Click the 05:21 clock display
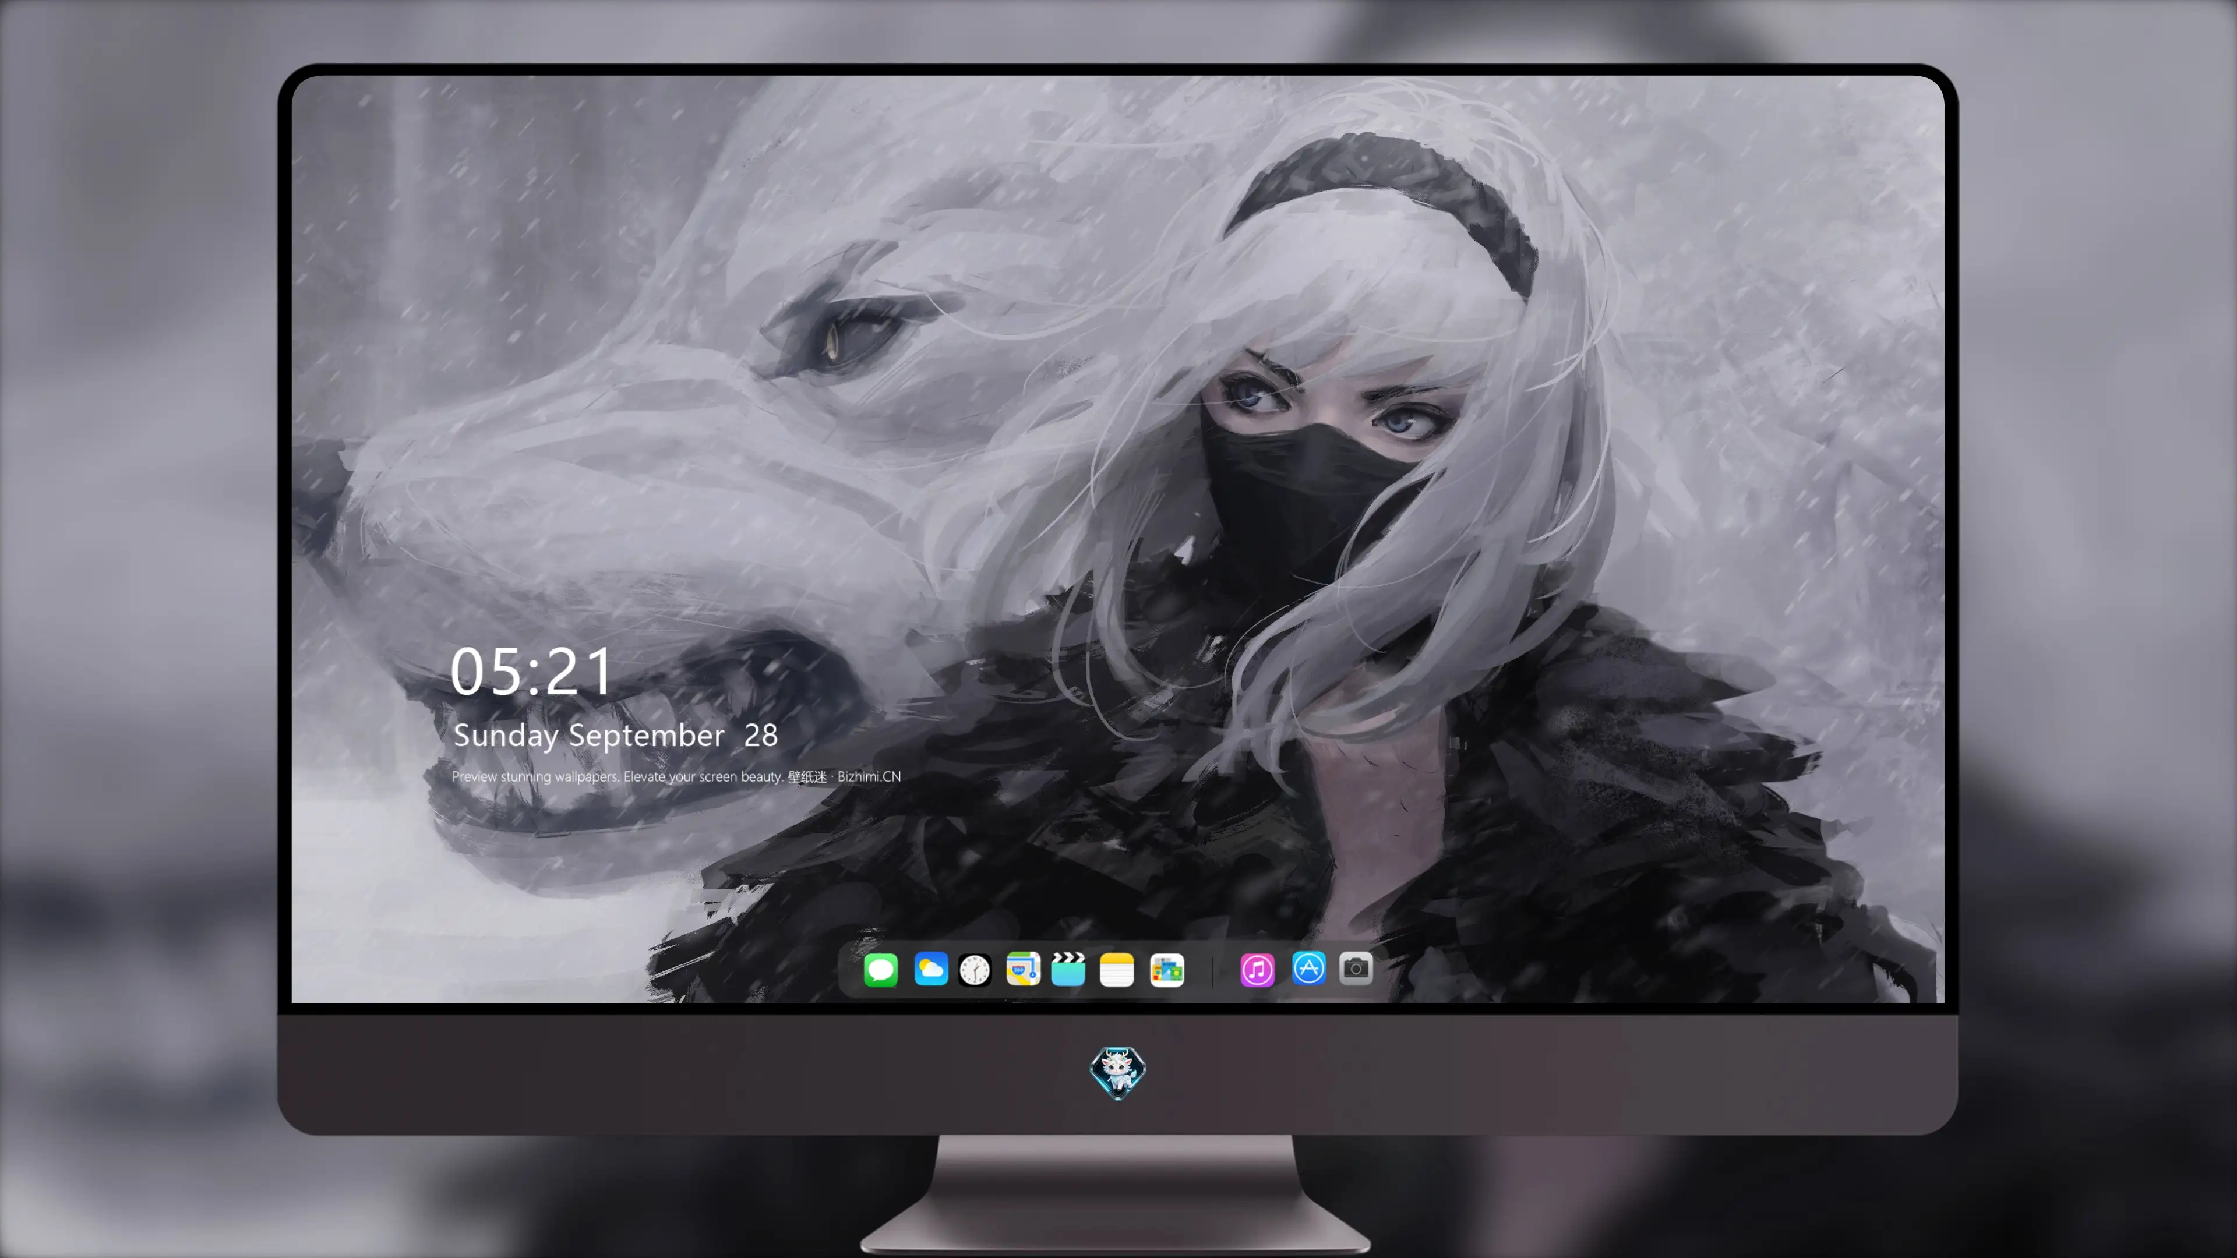This screenshot has width=2237, height=1258. pos(531,672)
